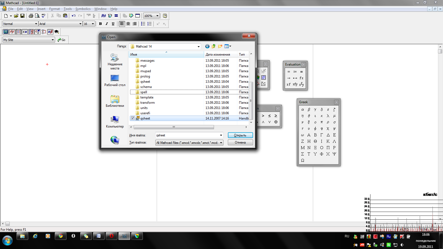Open the Boolean toolbar palette

click(38, 32)
